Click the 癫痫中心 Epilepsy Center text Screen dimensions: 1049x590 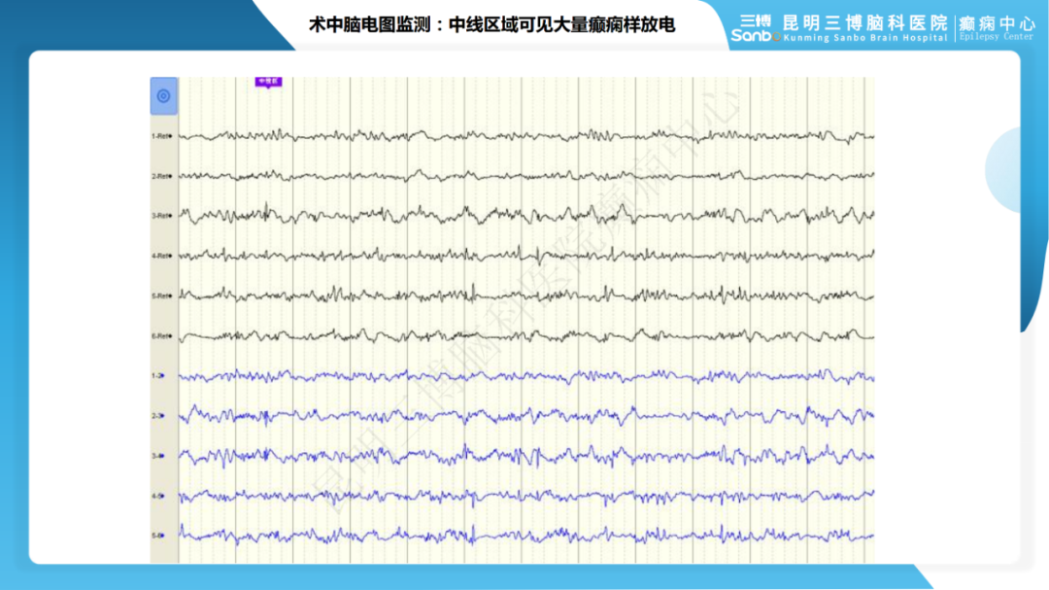(x=997, y=28)
